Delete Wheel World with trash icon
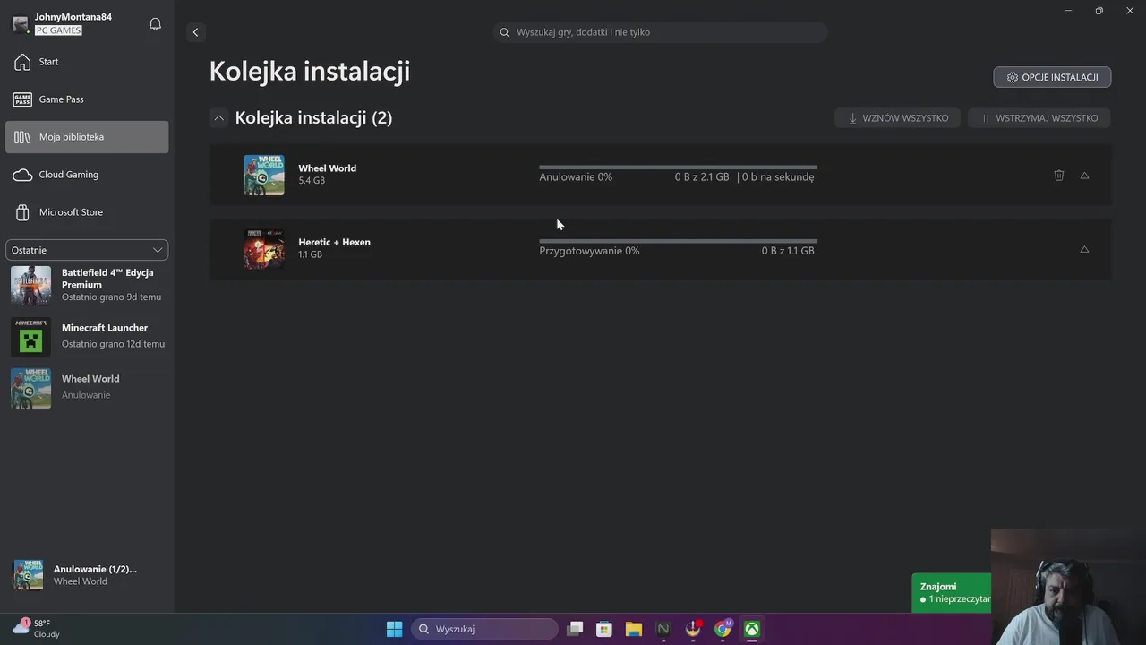1146x645 pixels. point(1059,176)
